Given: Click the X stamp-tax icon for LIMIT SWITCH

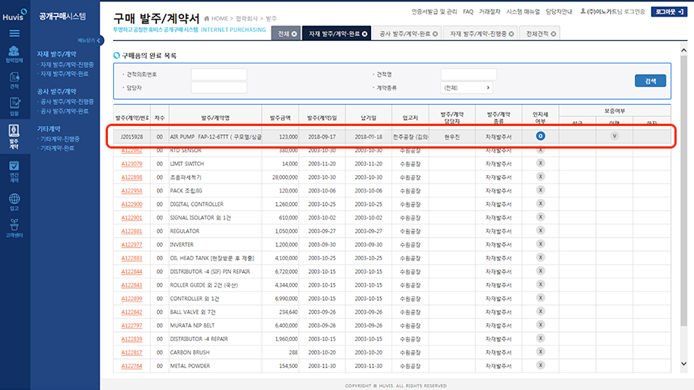Looking at the screenshot, I should (540, 164).
